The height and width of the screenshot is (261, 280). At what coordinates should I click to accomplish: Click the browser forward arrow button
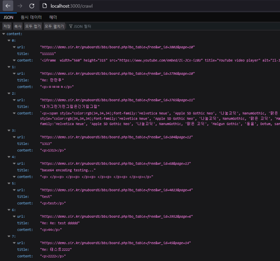20,6
